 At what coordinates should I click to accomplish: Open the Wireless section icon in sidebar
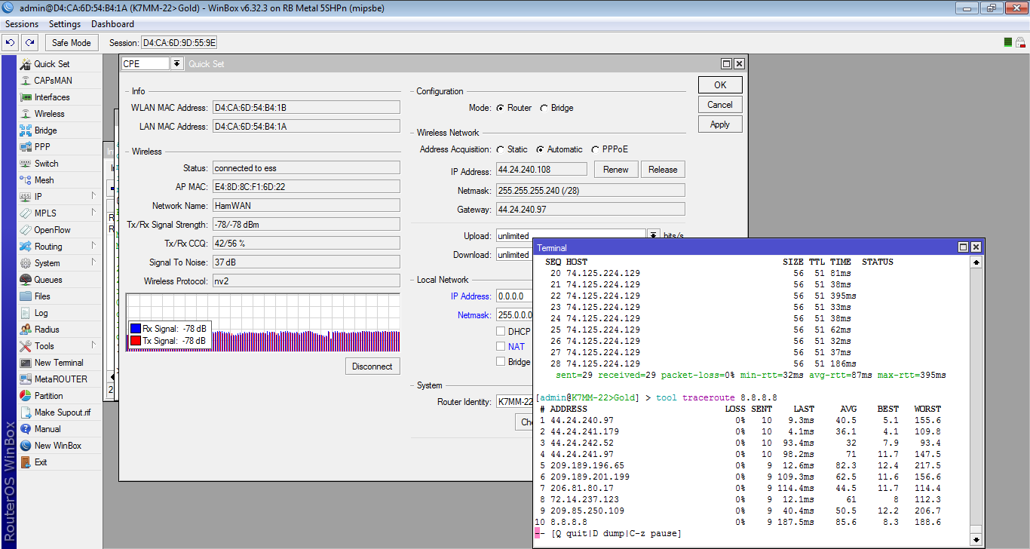(26, 114)
